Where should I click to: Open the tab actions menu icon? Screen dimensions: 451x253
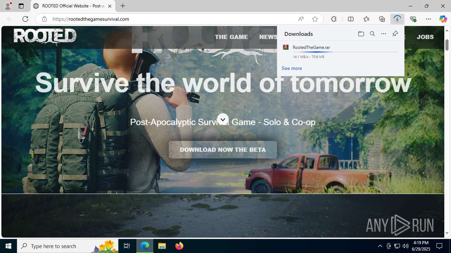coord(21,6)
